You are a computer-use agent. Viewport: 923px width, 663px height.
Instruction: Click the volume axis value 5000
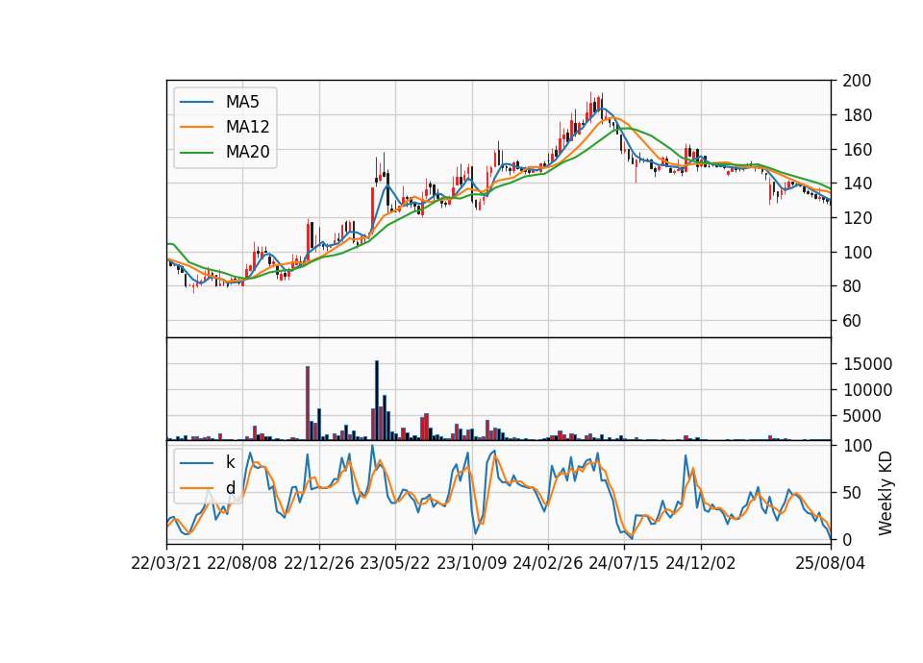[861, 416]
